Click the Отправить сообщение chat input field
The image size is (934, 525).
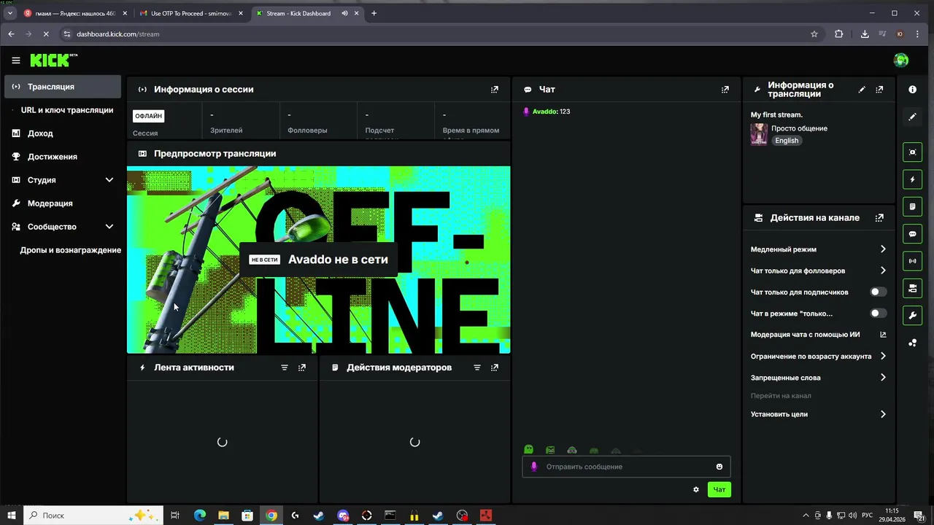pos(626,467)
